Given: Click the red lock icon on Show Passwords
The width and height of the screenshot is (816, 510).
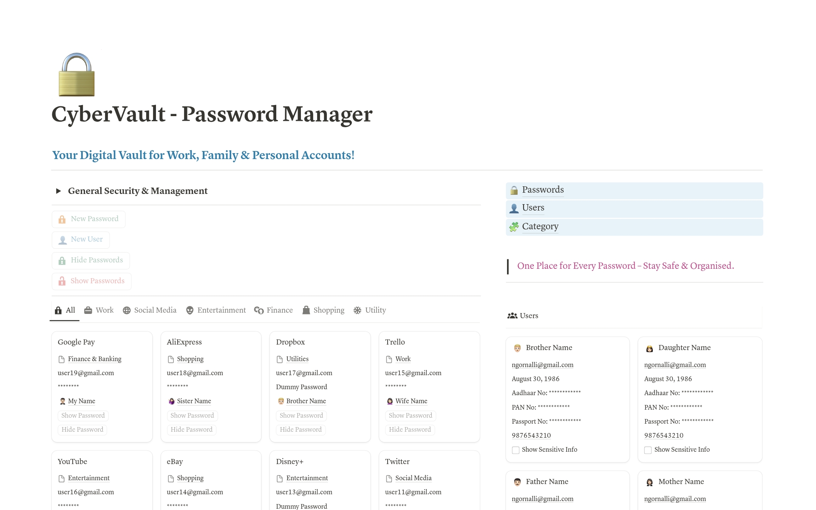Looking at the screenshot, I should click(62, 281).
